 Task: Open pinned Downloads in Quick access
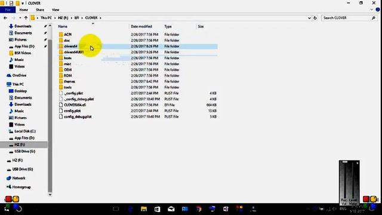tap(23, 26)
